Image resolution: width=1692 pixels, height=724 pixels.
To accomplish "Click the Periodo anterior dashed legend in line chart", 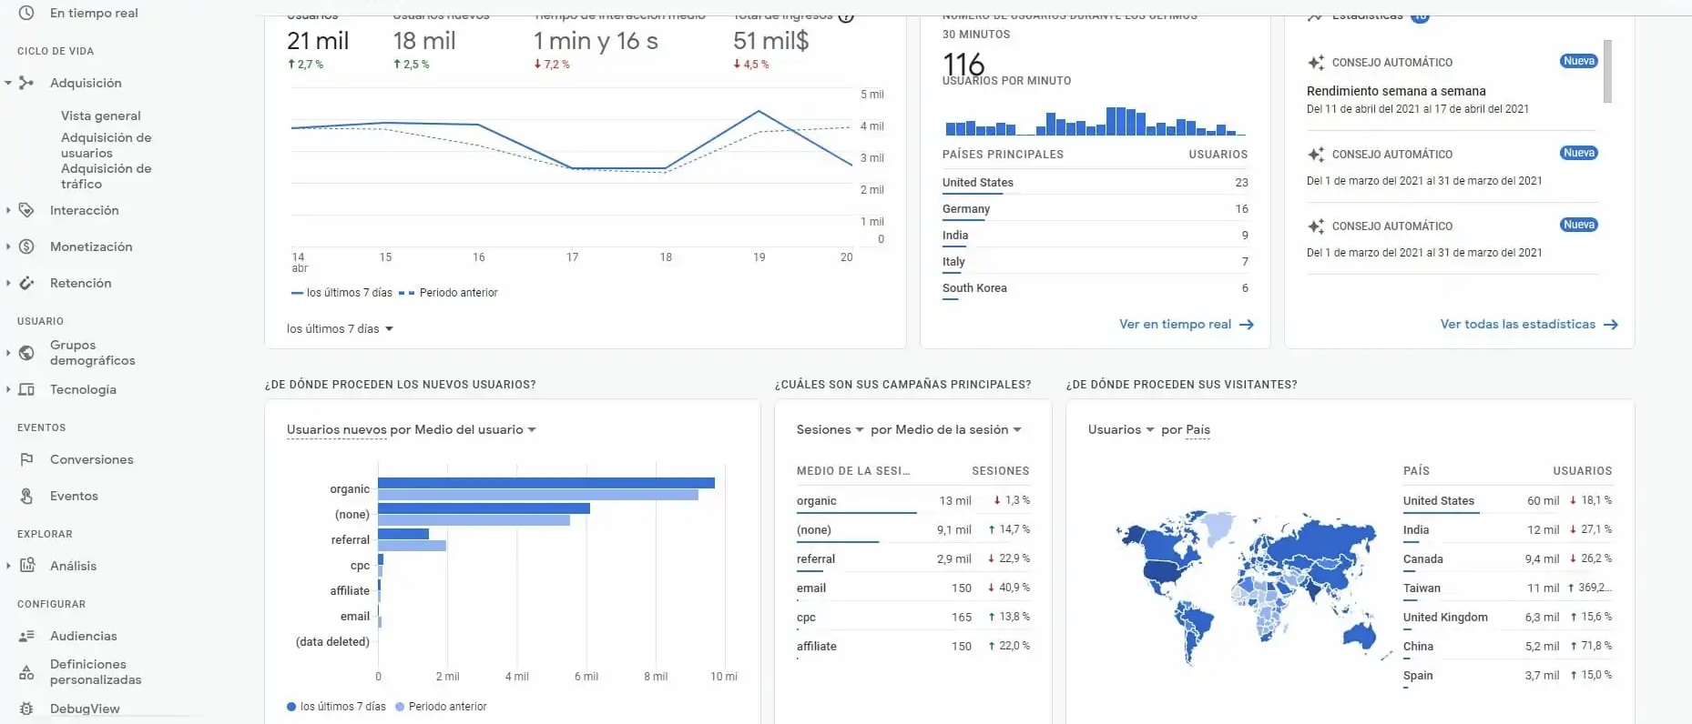I will tap(407, 293).
